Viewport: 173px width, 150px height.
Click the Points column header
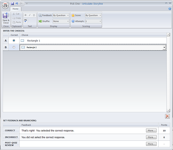164,125
